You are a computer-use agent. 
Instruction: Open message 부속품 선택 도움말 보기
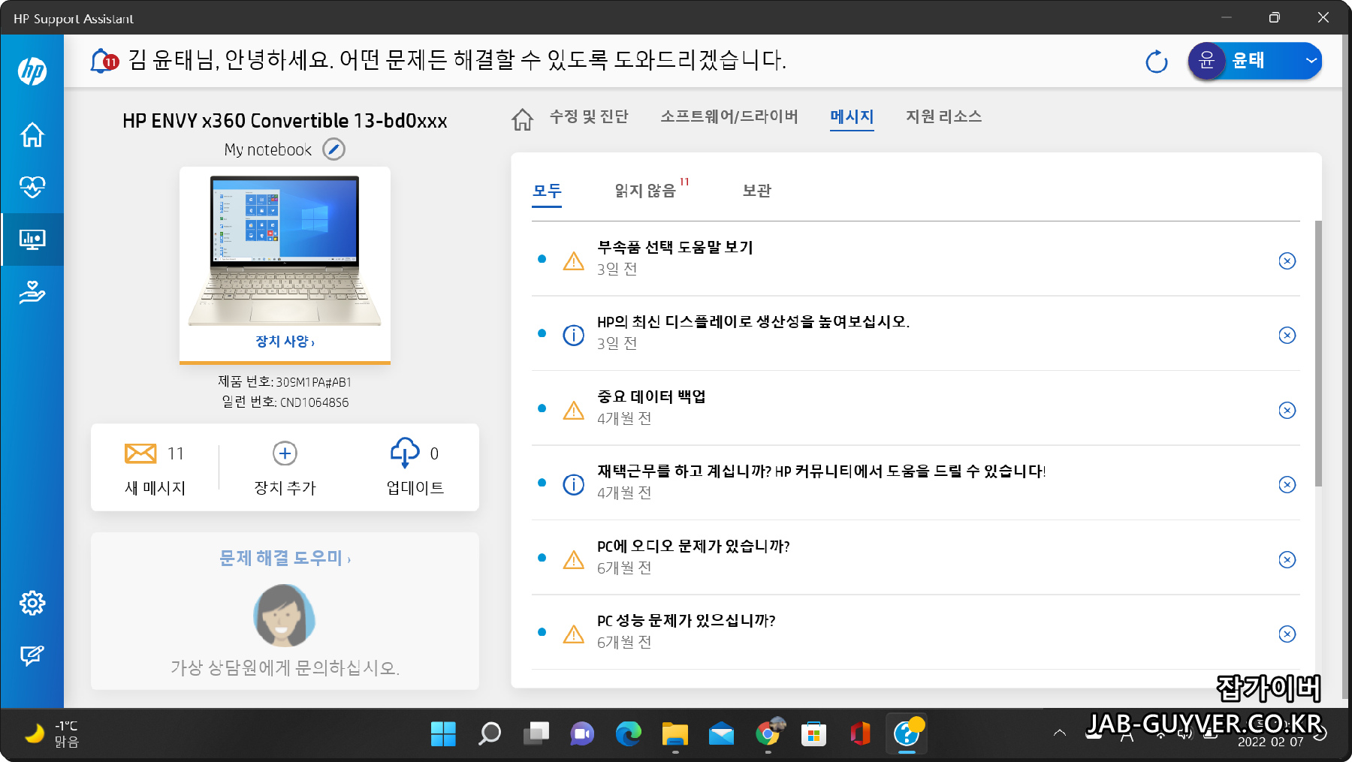[x=674, y=247]
